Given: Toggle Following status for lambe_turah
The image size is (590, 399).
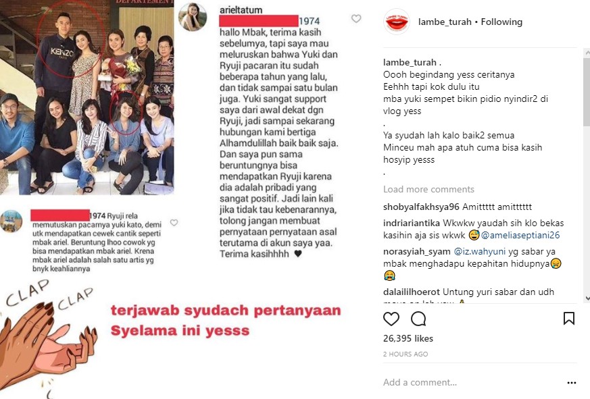Looking at the screenshot, I should click(x=501, y=22).
